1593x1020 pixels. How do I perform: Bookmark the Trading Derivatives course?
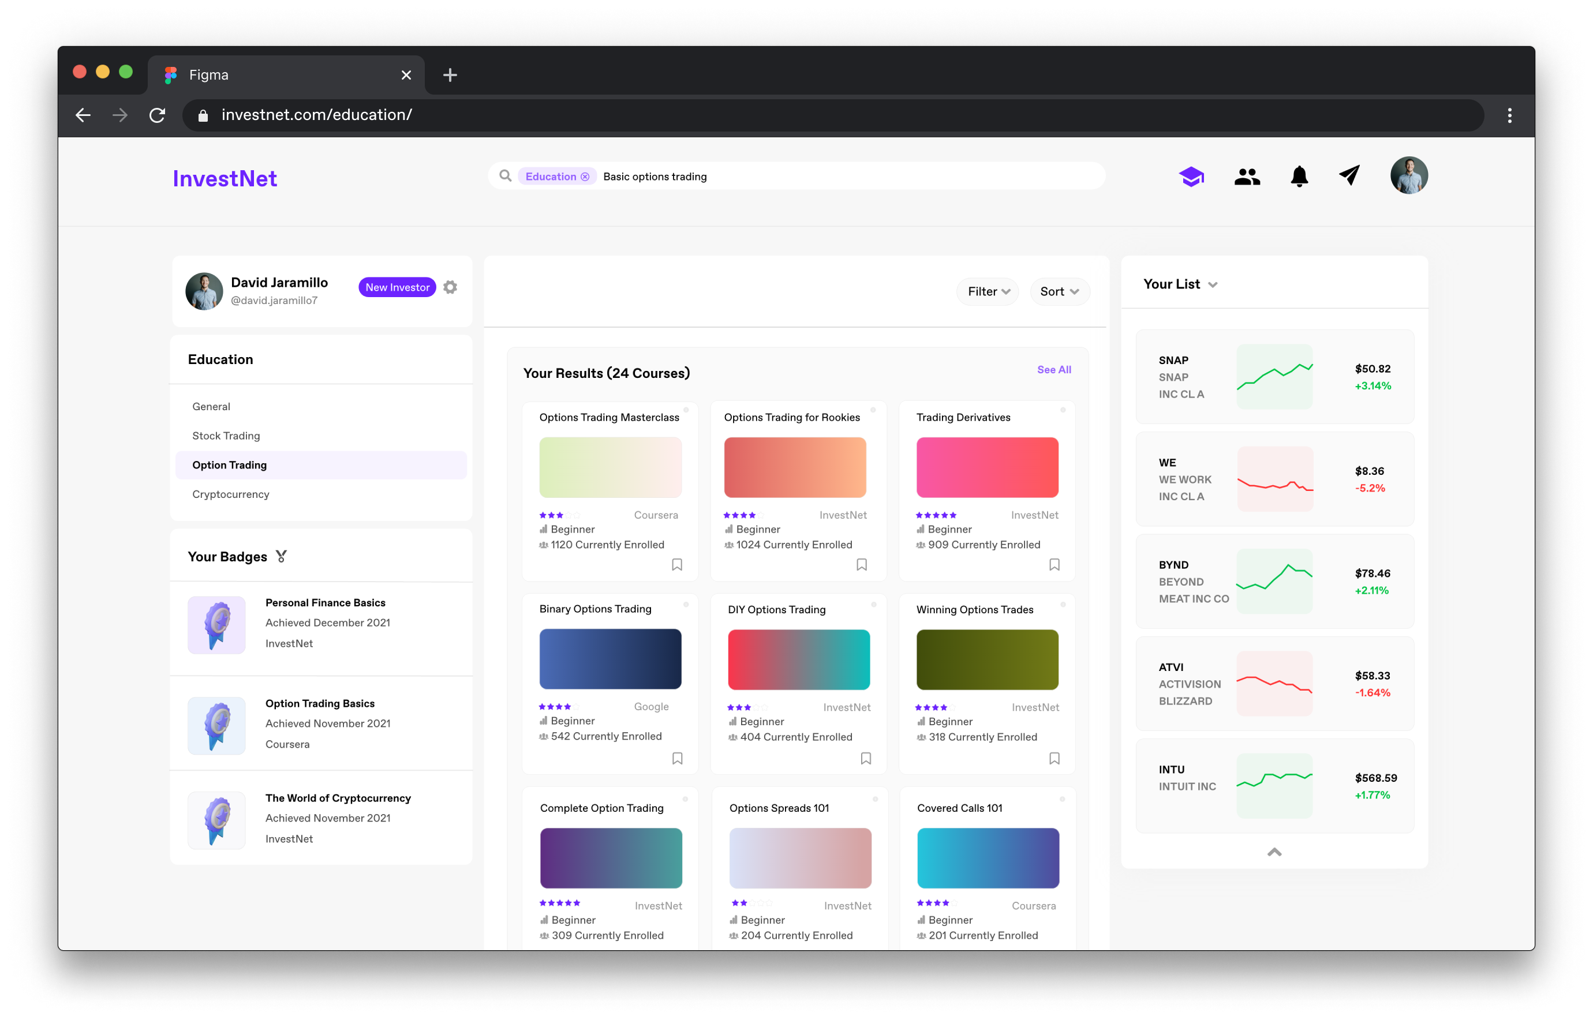click(1054, 564)
